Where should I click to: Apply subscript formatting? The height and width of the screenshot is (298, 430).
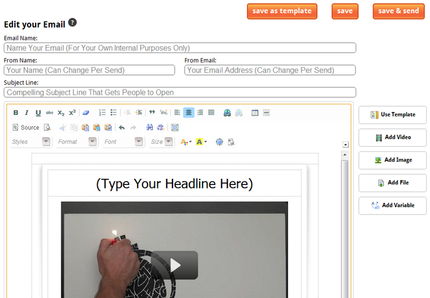pyautogui.click(x=61, y=113)
